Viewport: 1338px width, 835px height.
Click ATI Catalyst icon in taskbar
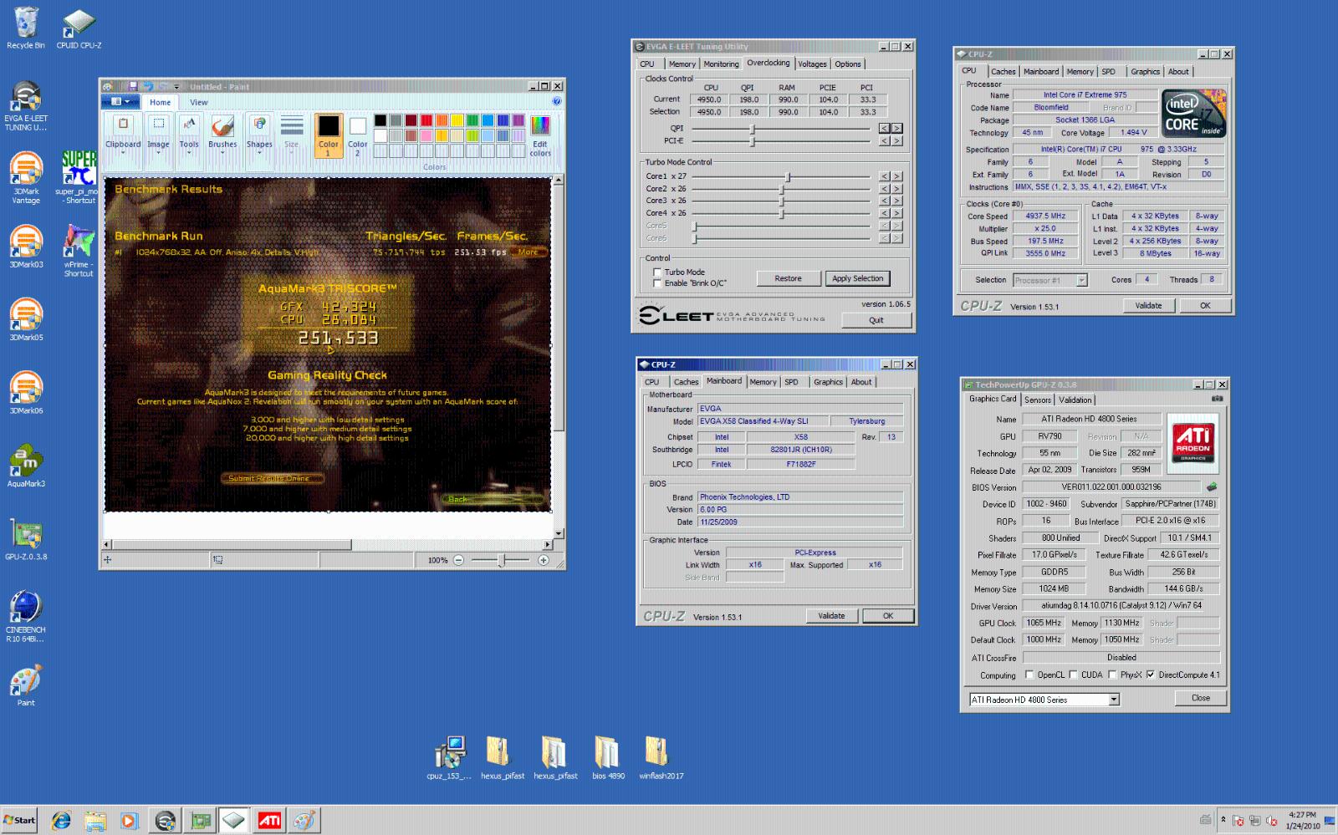269,821
